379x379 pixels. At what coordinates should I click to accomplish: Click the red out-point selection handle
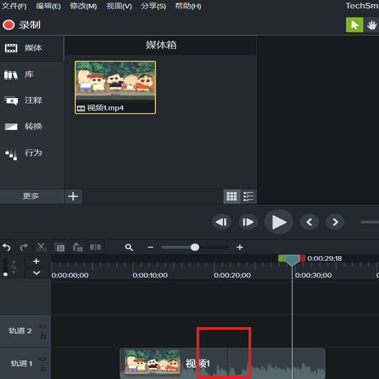pos(303,258)
